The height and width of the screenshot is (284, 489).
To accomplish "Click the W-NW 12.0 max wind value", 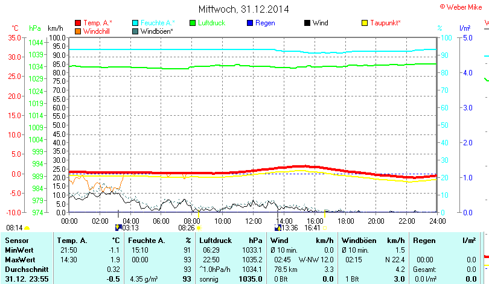I will click(x=316, y=260).
